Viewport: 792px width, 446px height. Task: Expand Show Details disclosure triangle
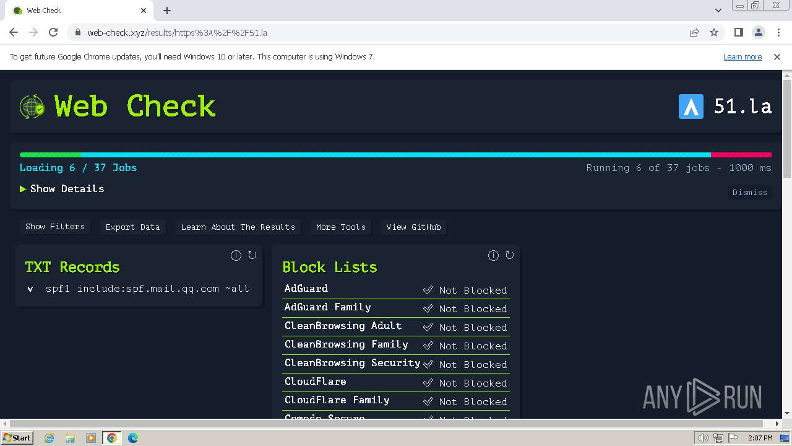[x=23, y=189]
